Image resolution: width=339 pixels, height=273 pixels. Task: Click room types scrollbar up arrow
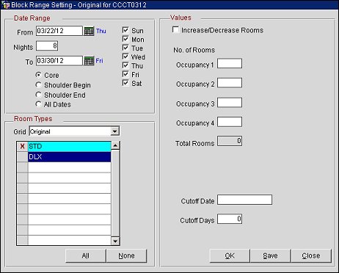coord(115,145)
